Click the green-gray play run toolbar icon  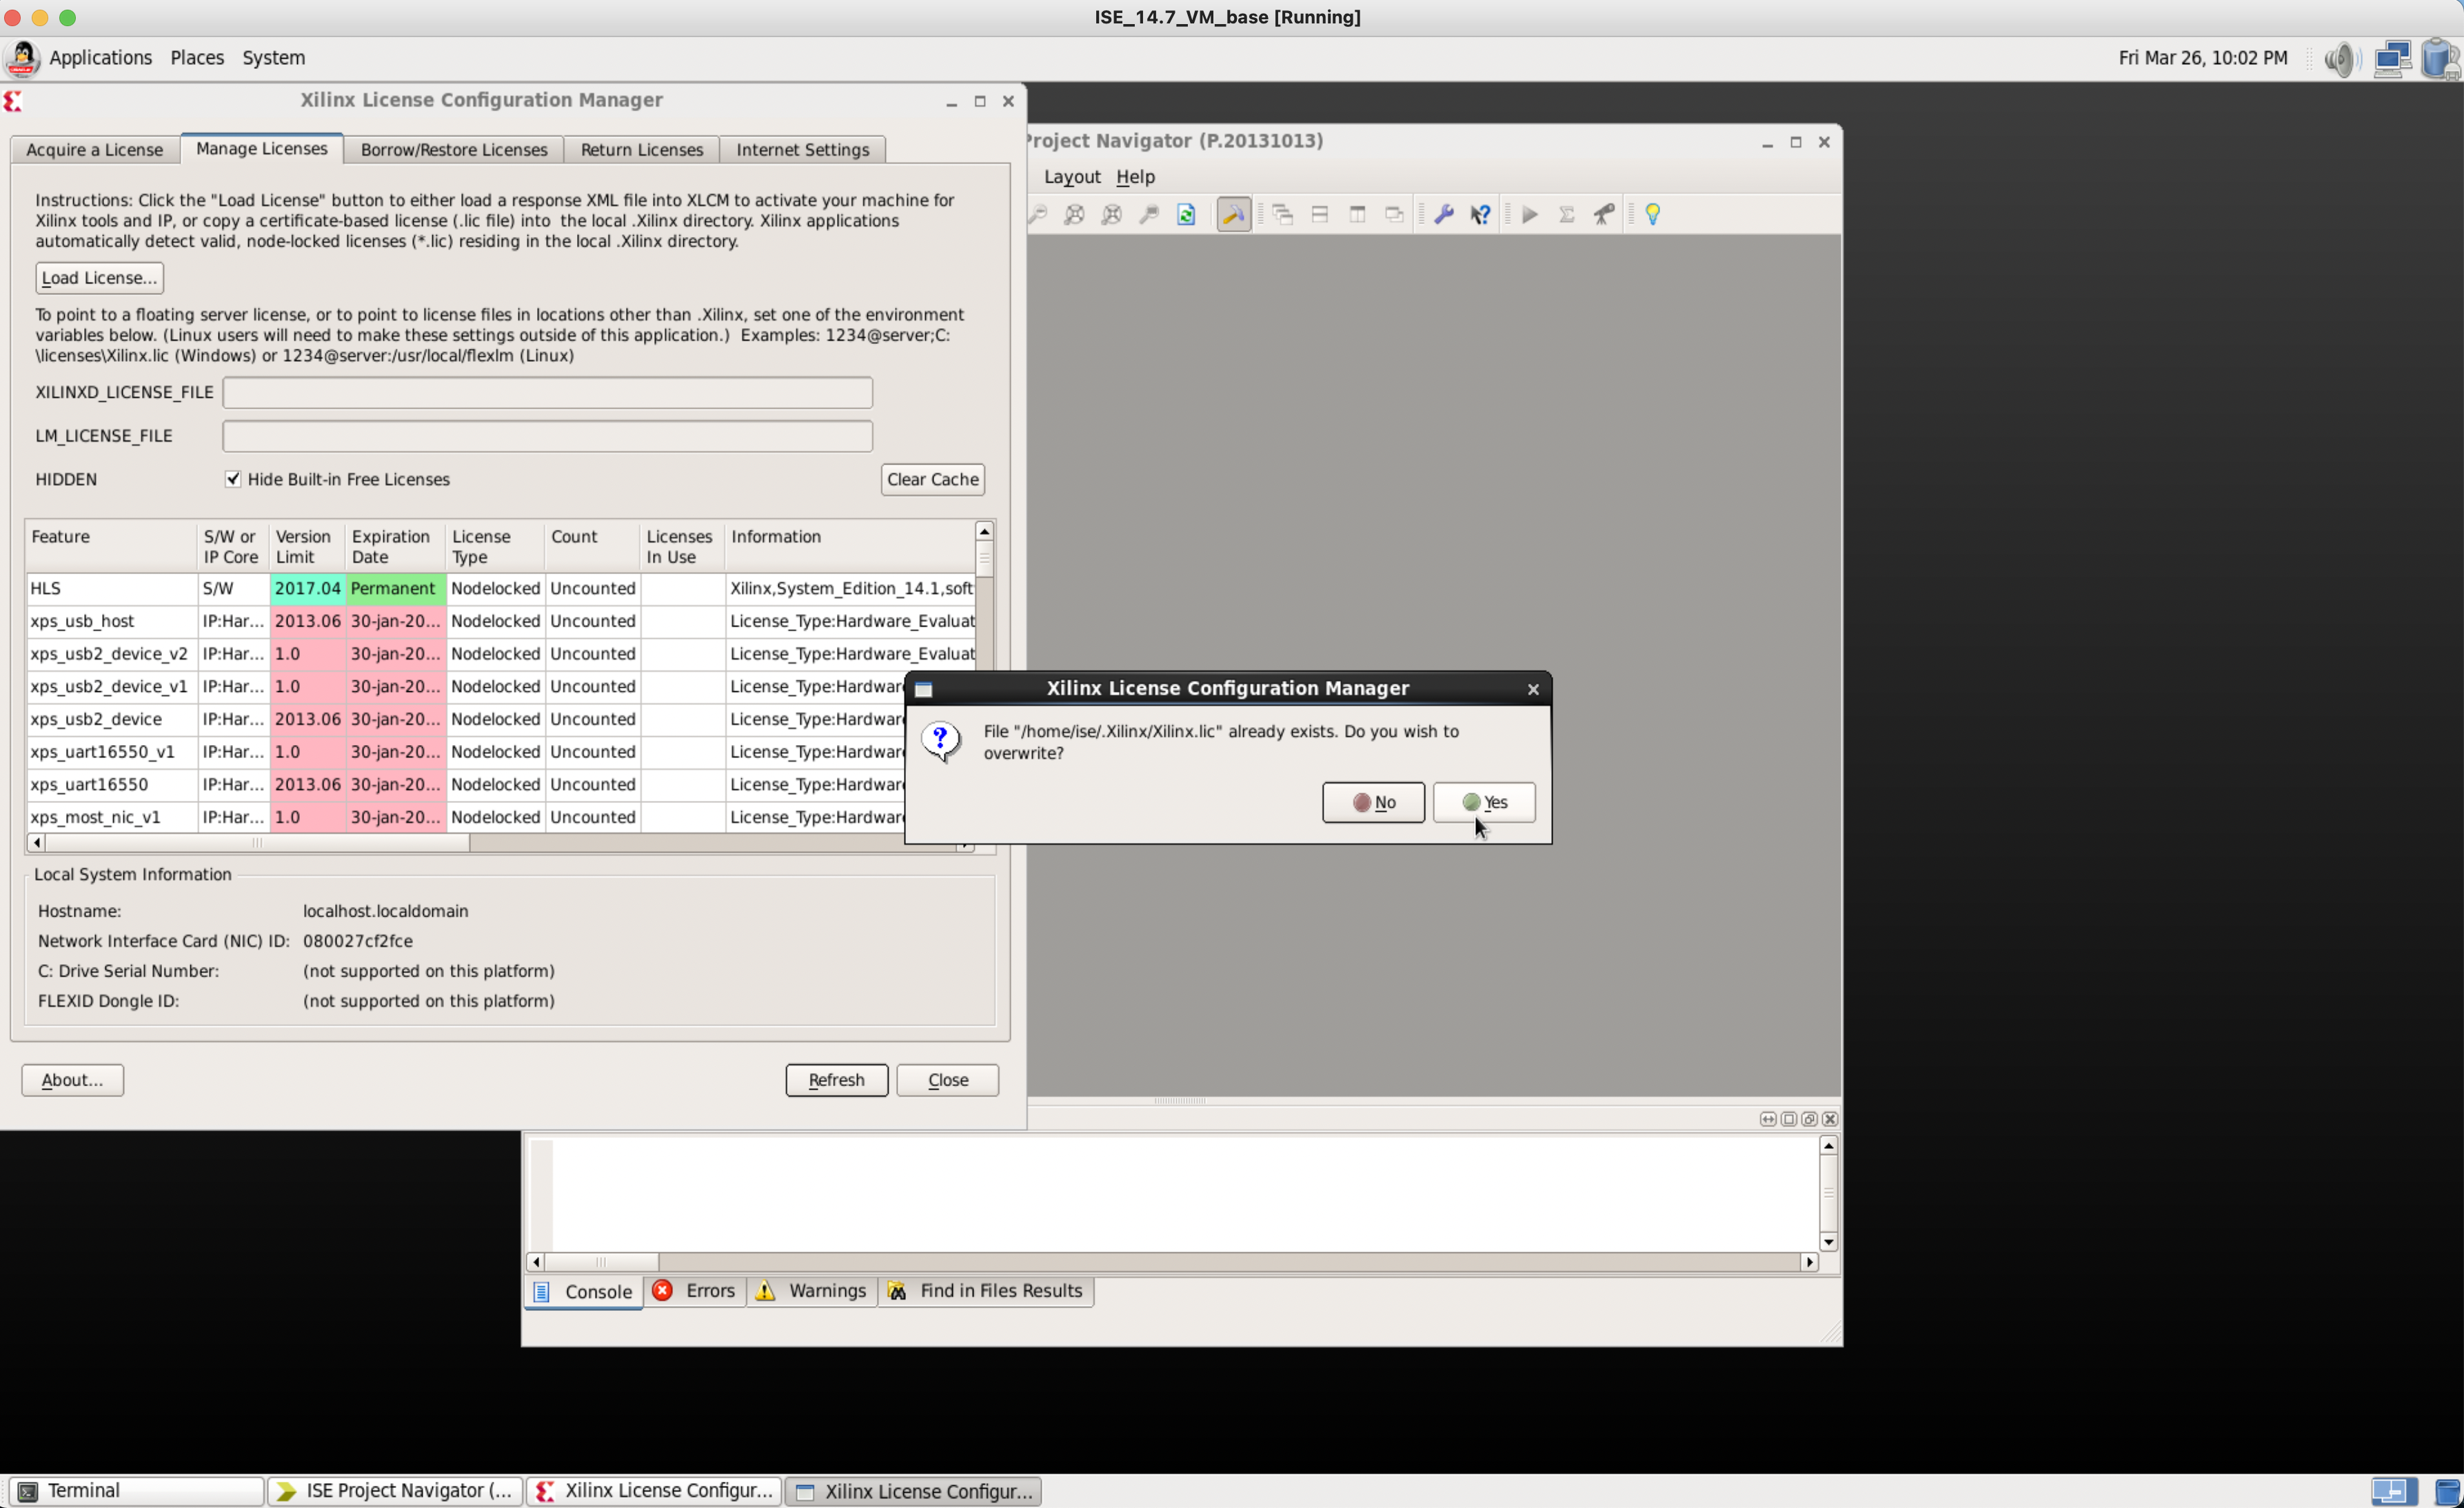point(1529,214)
